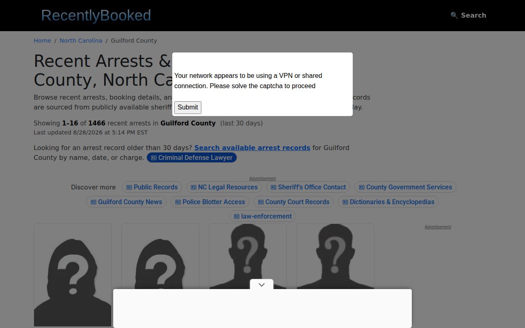Open Guilford County News chip
The height and width of the screenshot is (328, 525).
(x=126, y=202)
